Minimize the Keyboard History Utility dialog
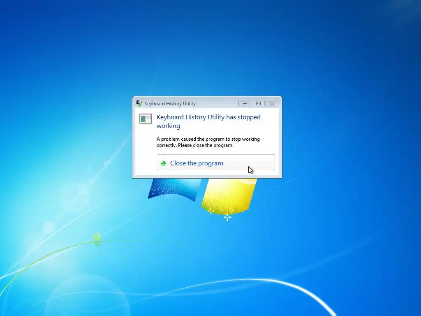The width and height of the screenshot is (421, 316). pos(245,104)
